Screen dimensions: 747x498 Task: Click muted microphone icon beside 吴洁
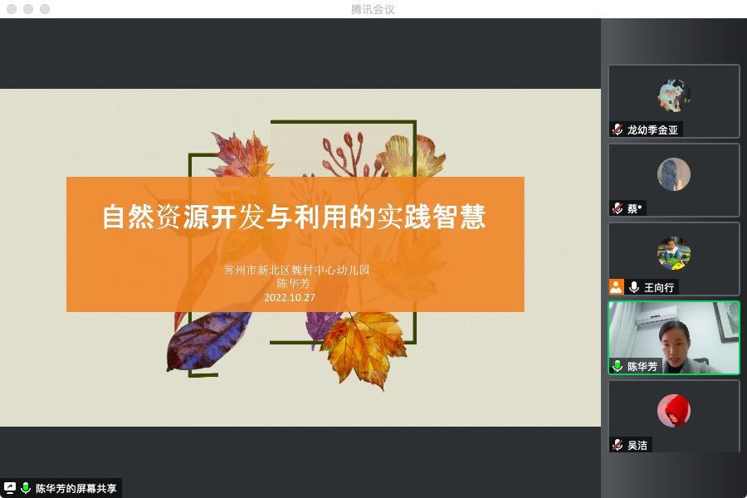pos(618,445)
